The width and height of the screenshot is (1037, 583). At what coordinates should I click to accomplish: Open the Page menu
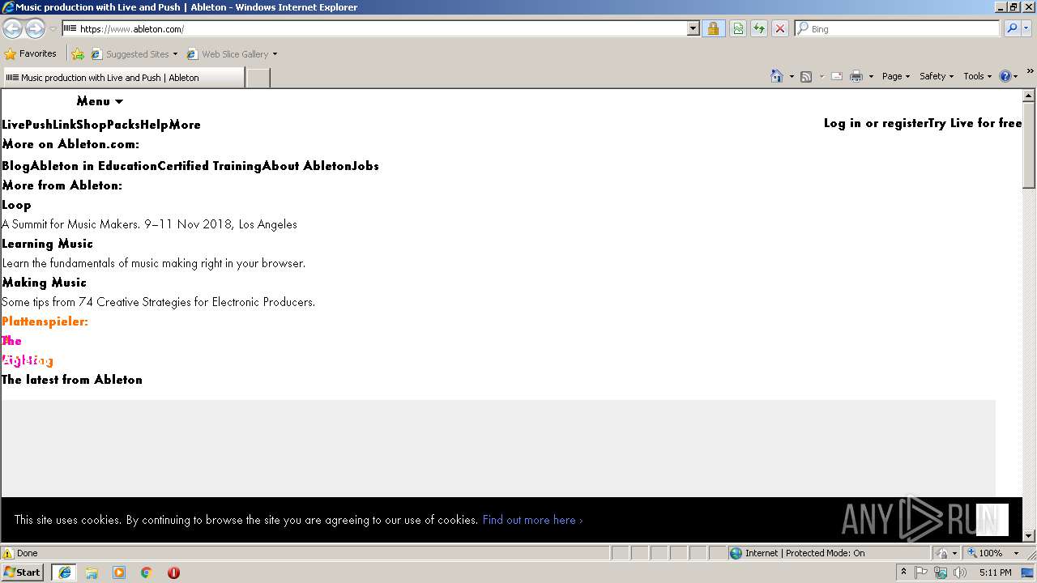(x=895, y=76)
